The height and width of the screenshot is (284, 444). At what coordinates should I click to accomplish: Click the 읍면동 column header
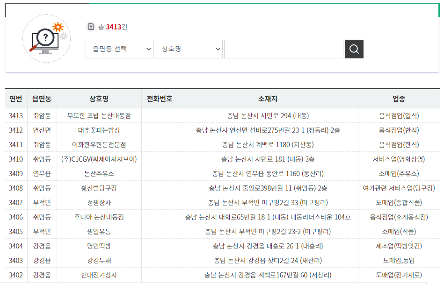[42, 99]
